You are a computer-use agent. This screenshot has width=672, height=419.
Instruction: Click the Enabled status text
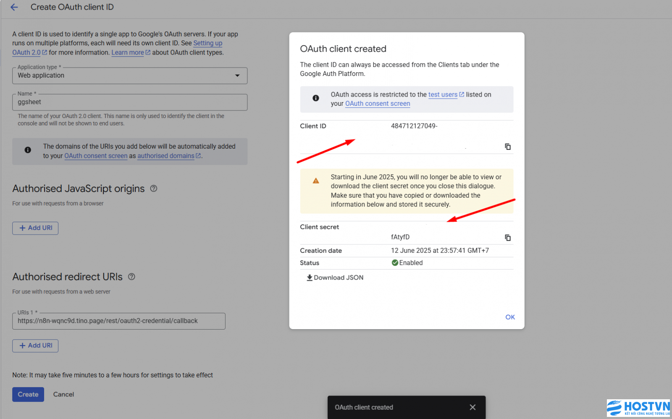411,263
